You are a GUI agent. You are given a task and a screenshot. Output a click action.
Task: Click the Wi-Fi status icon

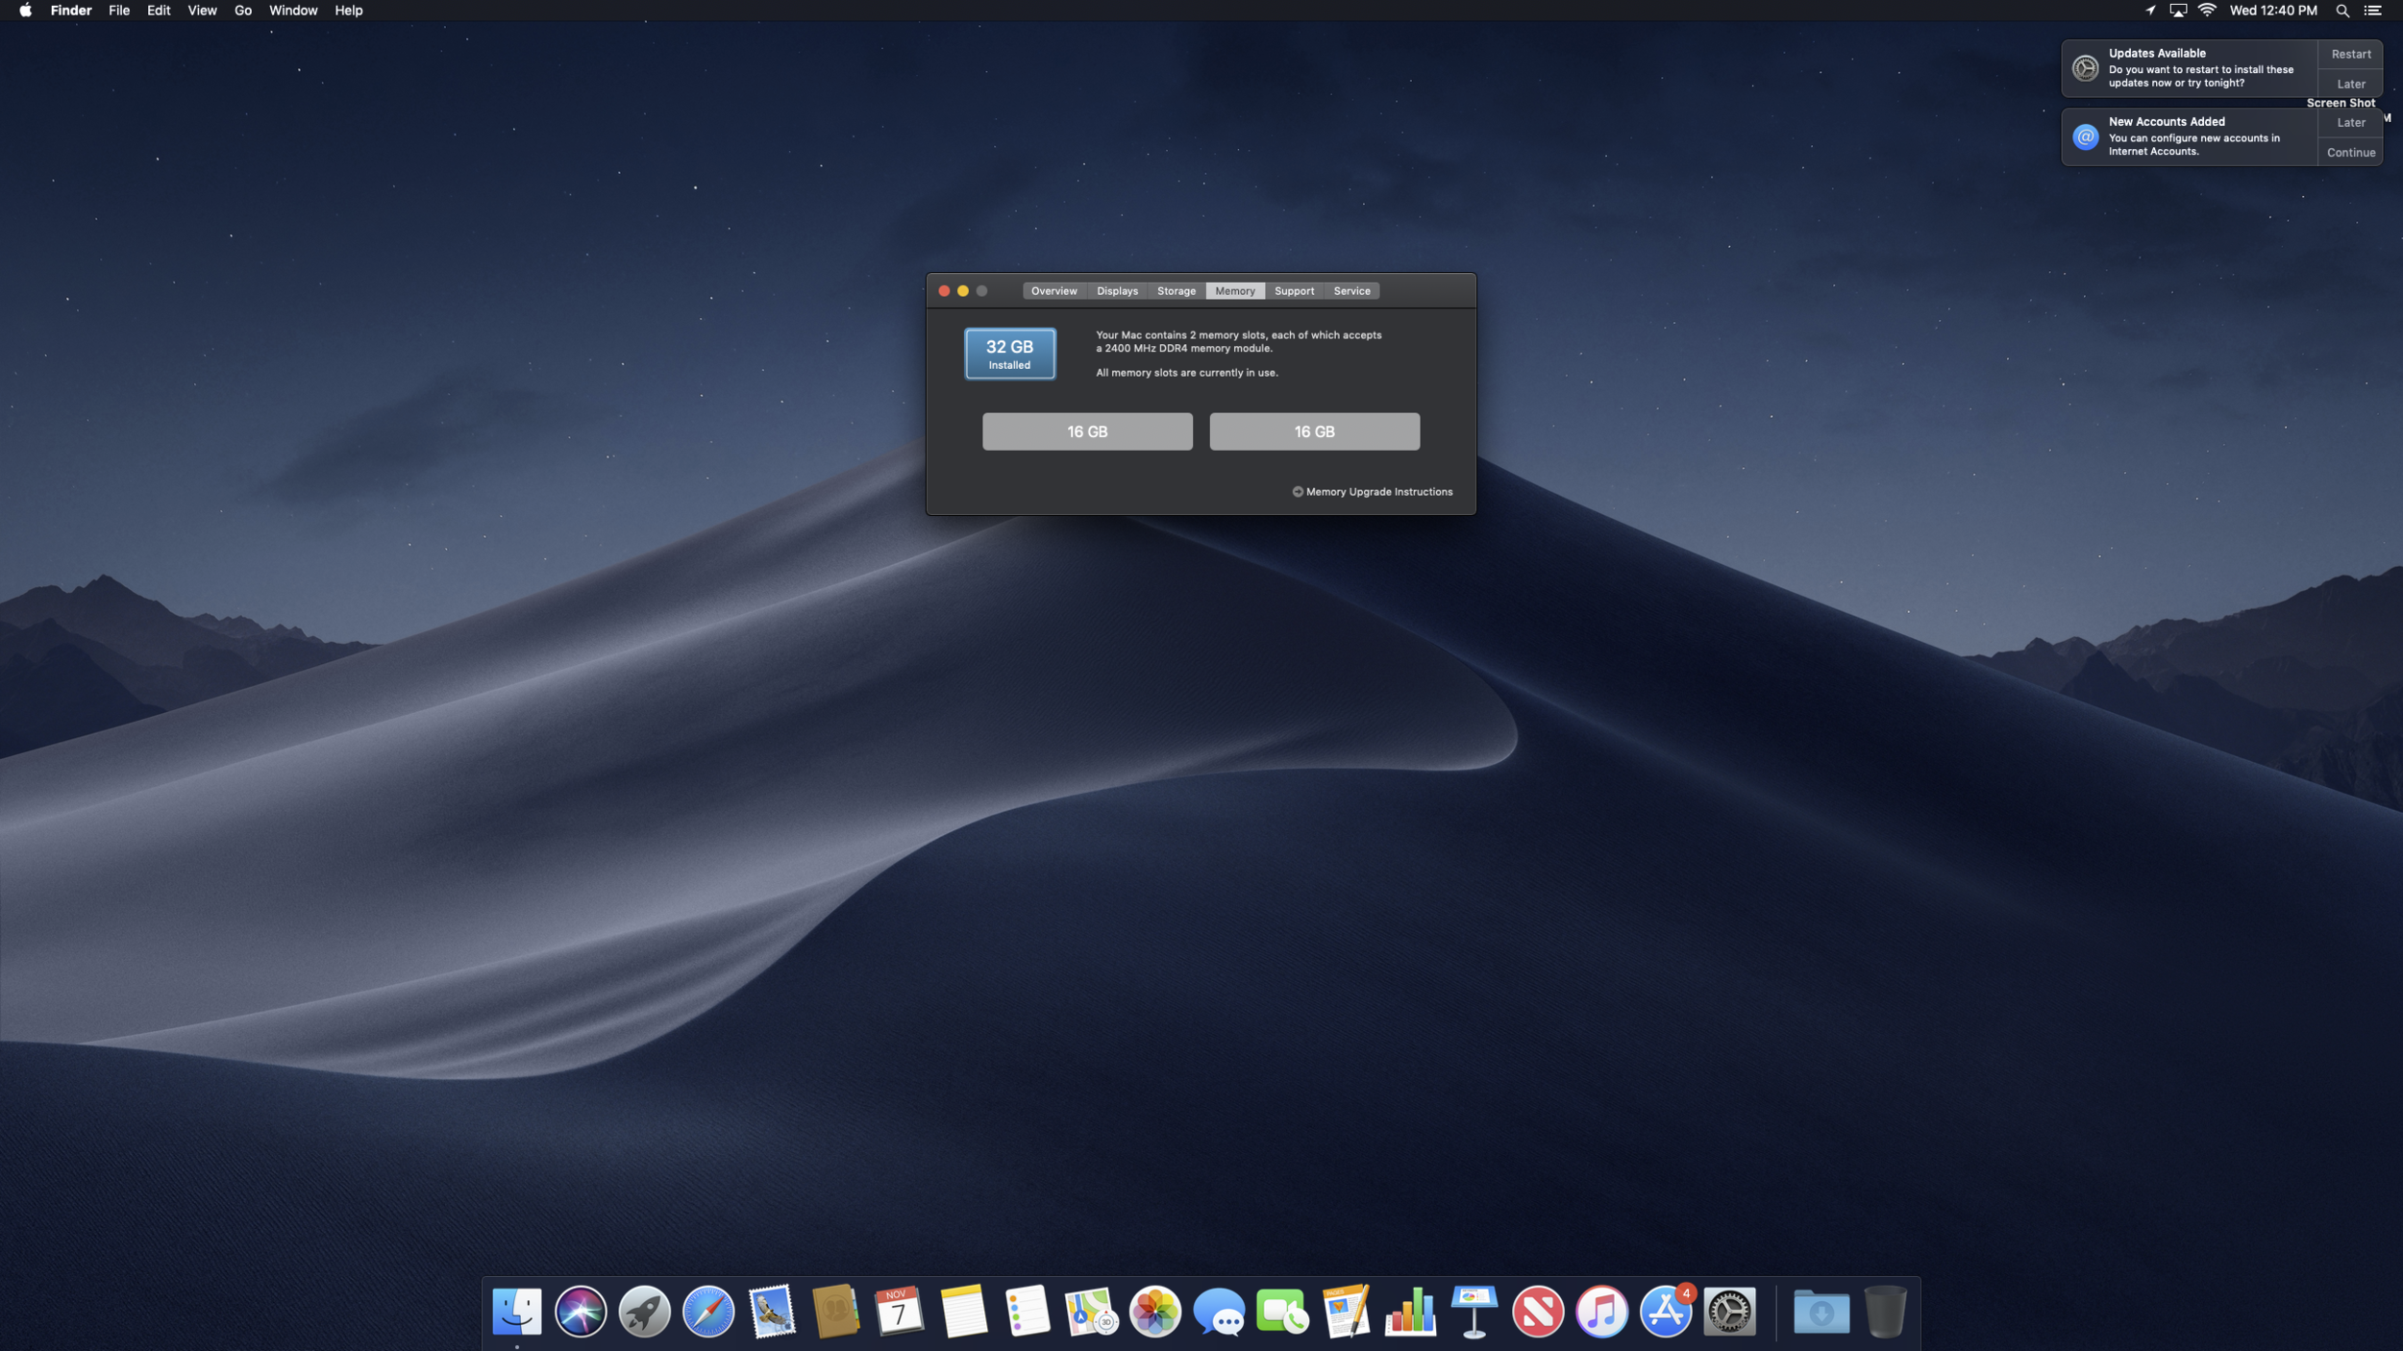2207,11
